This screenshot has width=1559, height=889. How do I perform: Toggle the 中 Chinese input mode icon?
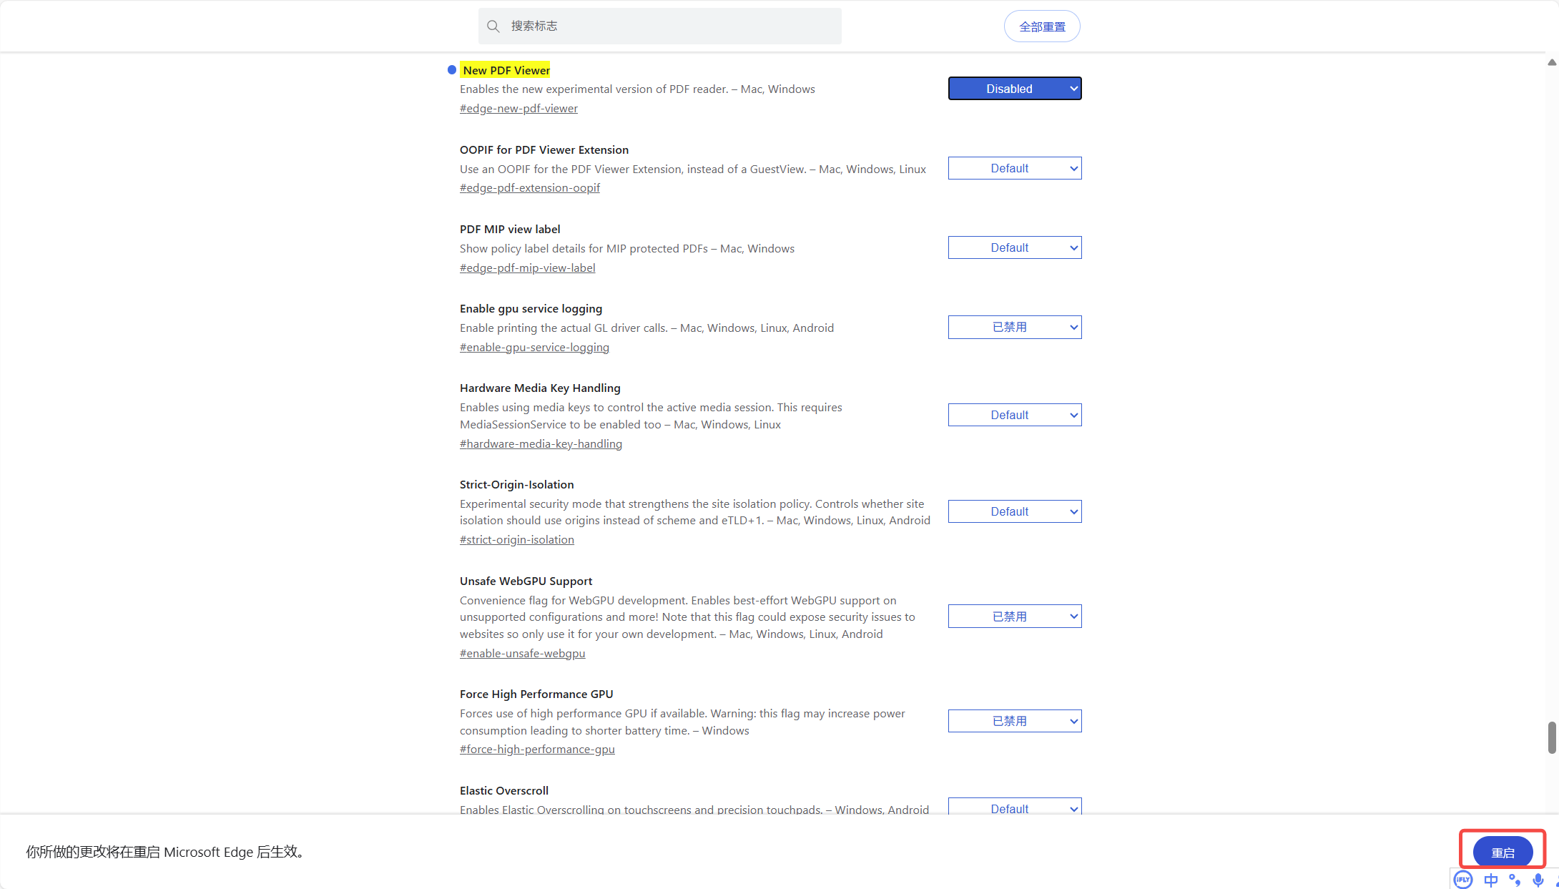click(1491, 880)
